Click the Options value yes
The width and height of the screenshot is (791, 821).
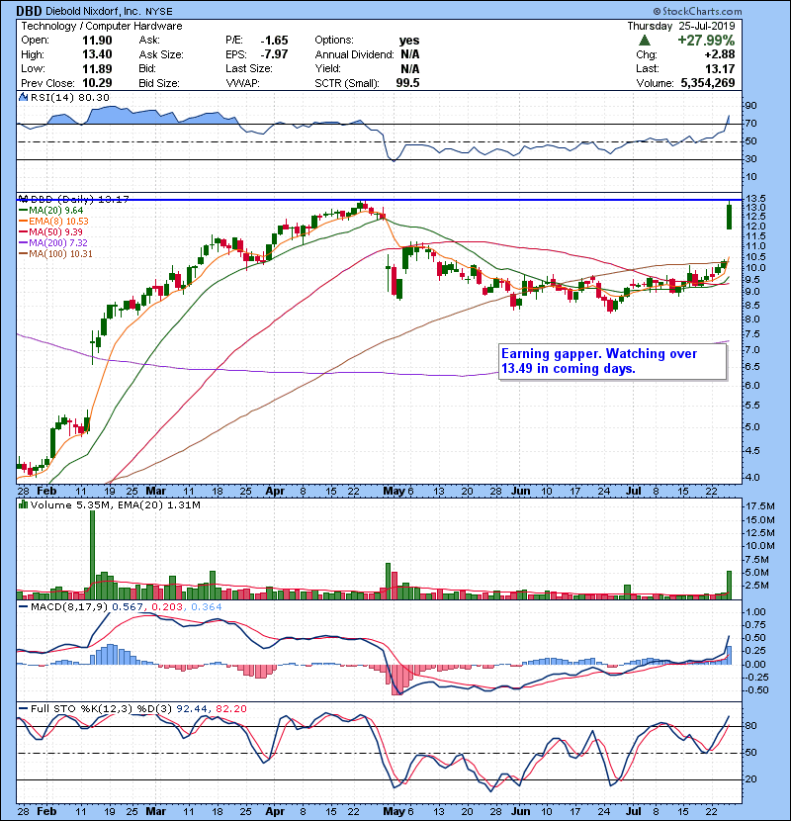409,41
